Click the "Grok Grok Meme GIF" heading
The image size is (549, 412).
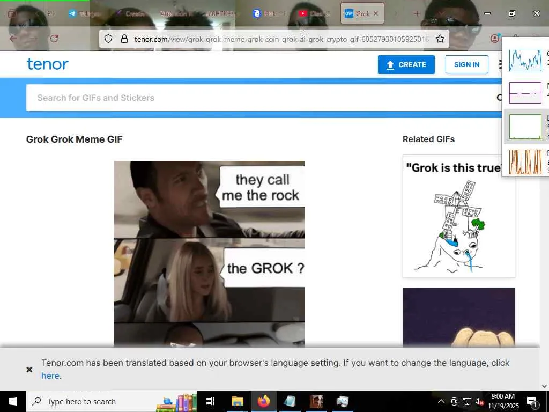(x=74, y=139)
